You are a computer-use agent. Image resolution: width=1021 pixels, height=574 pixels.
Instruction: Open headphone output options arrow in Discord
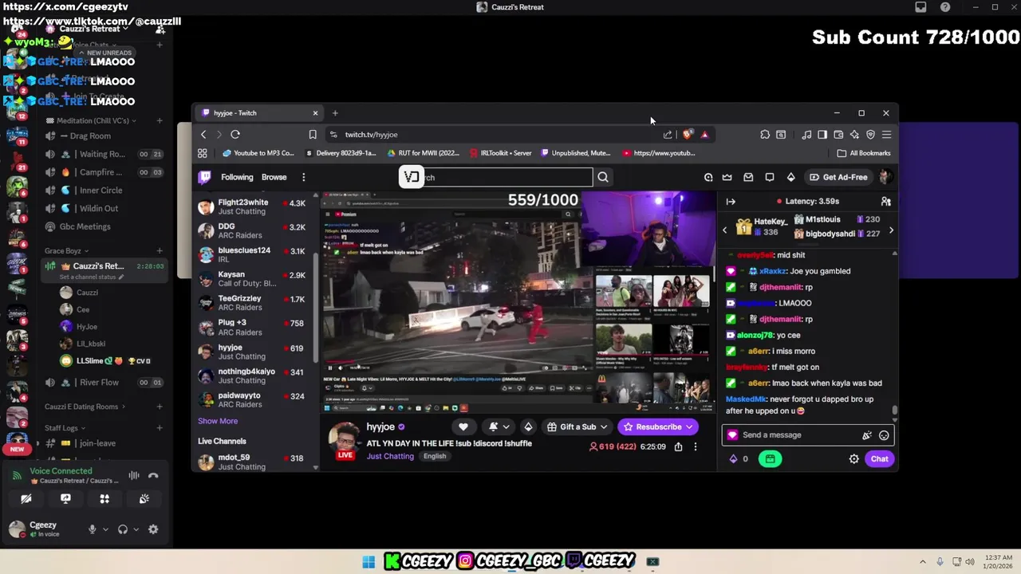click(x=136, y=529)
